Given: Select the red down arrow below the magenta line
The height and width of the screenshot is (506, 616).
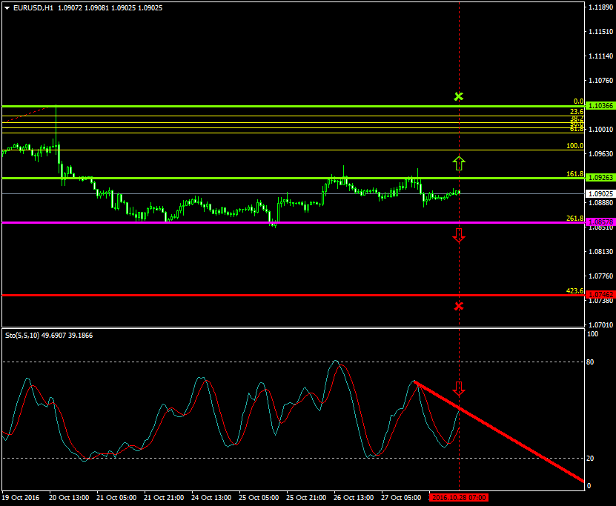Looking at the screenshot, I should pos(459,236).
